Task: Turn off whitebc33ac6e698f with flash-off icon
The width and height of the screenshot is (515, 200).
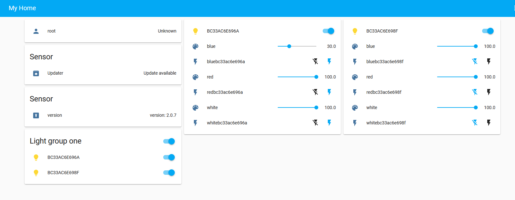Action: click(x=475, y=122)
